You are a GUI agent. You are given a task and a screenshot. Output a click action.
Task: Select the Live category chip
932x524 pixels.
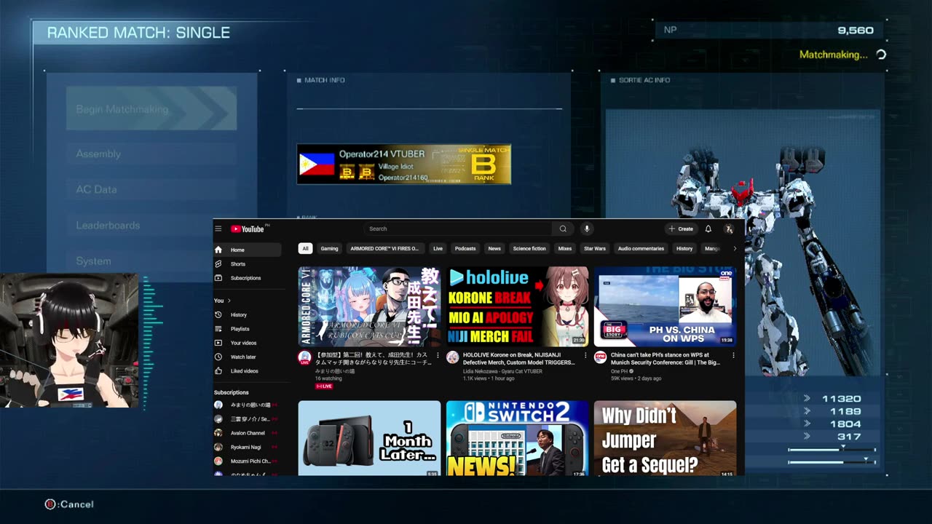[438, 248]
